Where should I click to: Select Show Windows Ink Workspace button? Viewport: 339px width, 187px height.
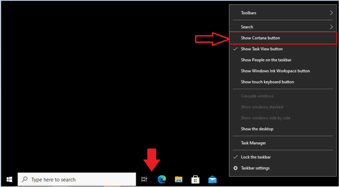tap(275, 71)
